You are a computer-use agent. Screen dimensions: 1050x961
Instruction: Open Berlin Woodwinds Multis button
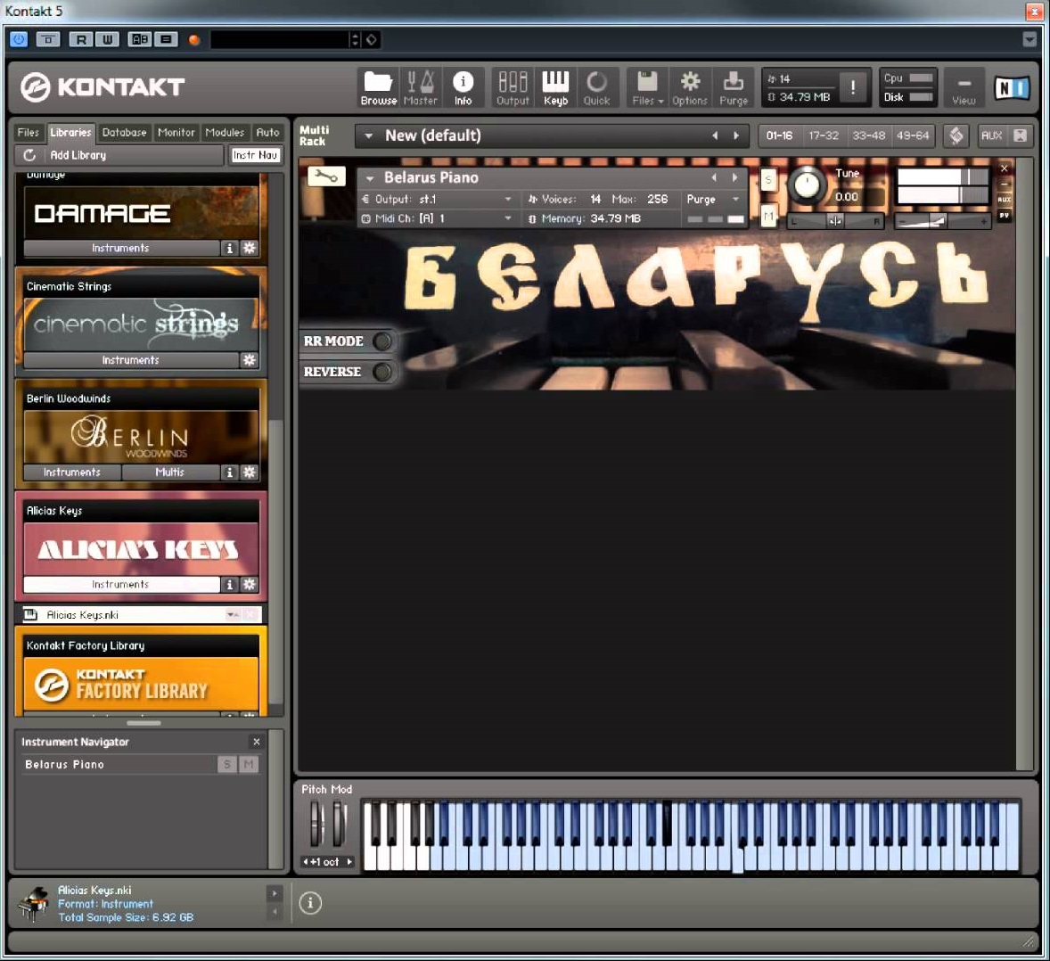tap(170, 472)
